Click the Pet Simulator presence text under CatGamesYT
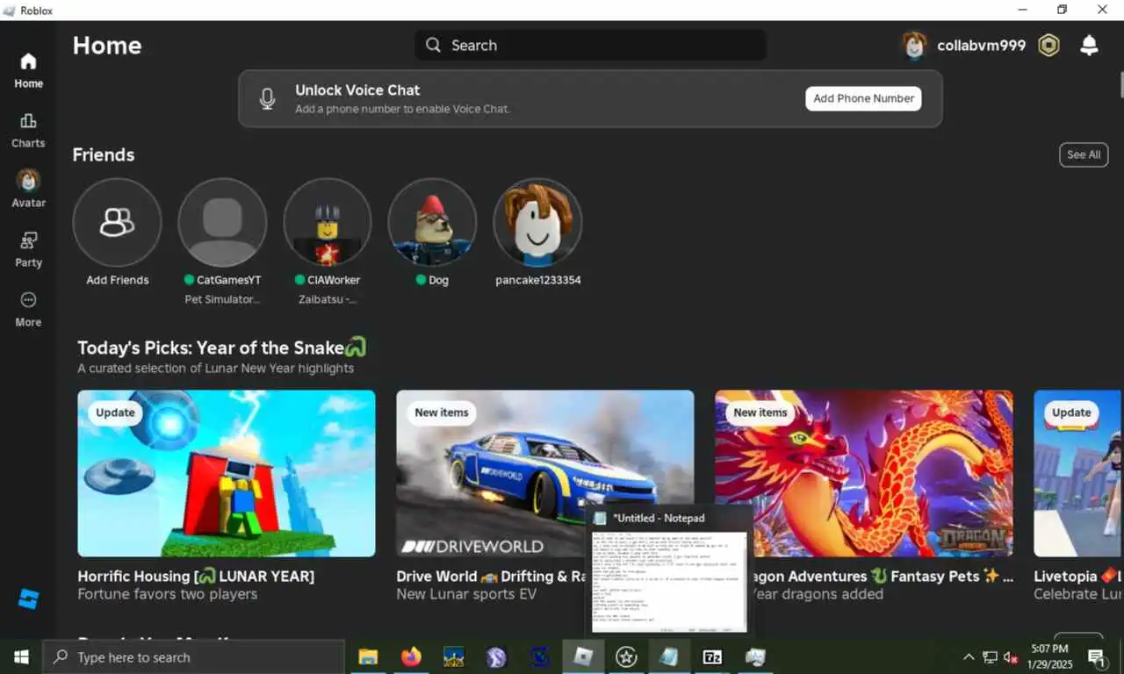Viewport: 1124px width, 674px height. click(x=222, y=299)
